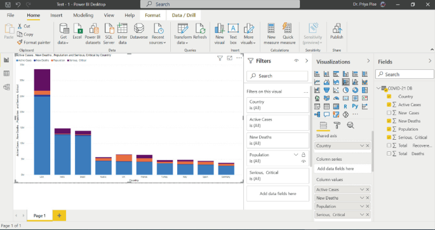
Task: Switch to Data view in left sidebar
Action: click(6, 73)
